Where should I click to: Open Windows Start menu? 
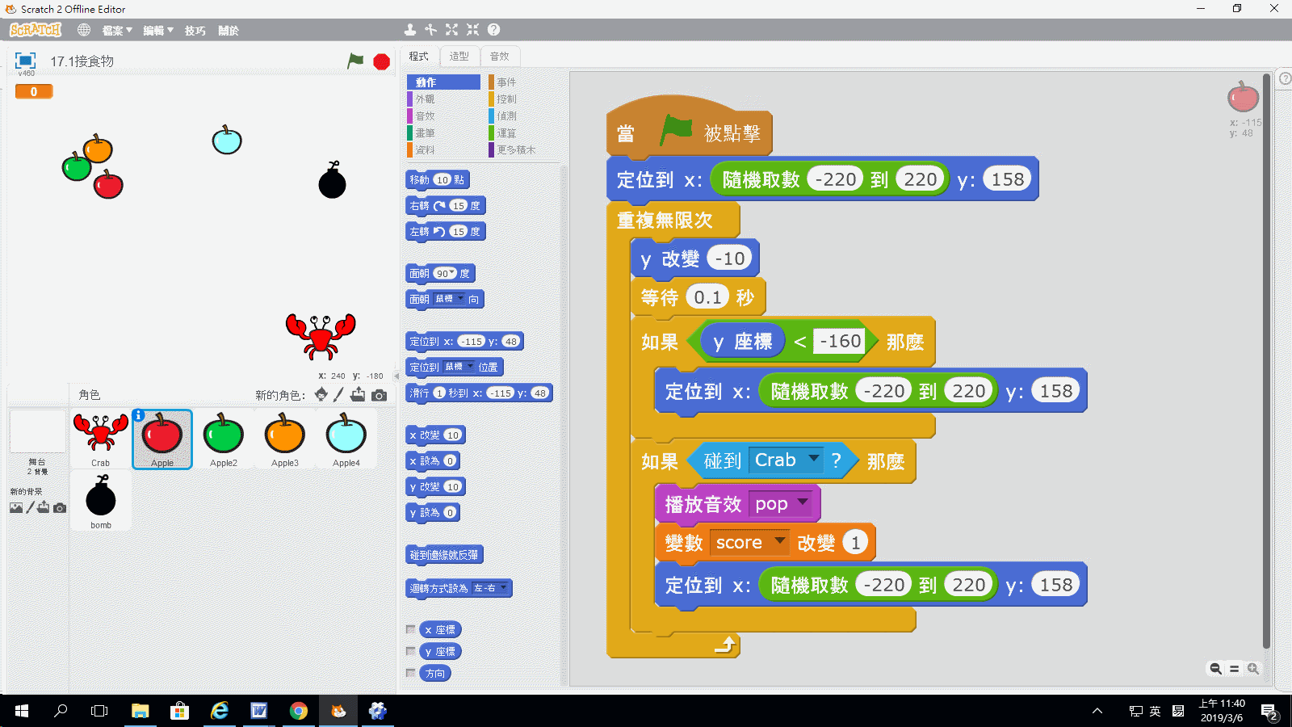point(22,711)
